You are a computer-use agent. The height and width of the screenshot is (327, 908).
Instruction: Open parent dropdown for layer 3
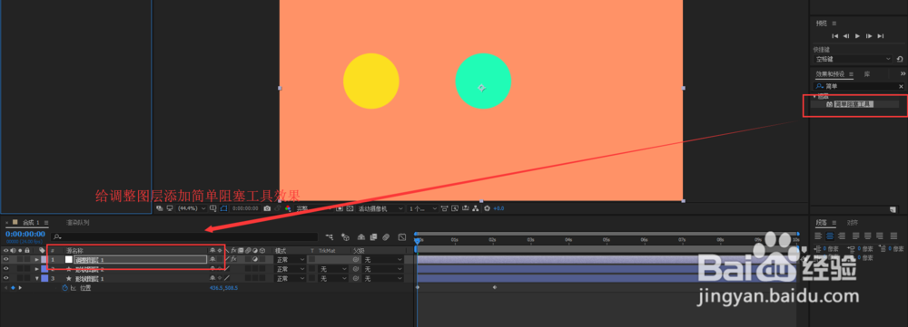tap(383, 278)
